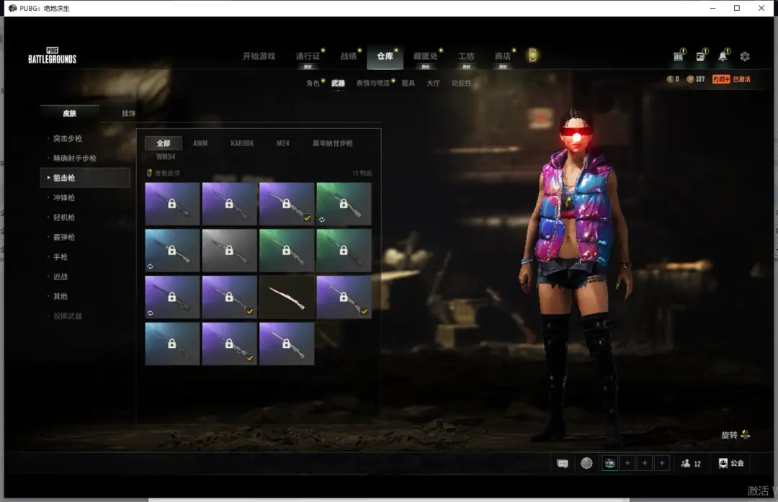The height and width of the screenshot is (502, 778).
Task: Click the PUBG BATTLEGROUNDS logo
Action: (x=52, y=55)
